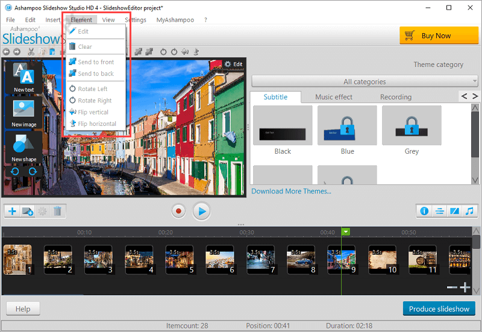Screen dimensions: 482x332
Task: Click the Flip horizontal toolbar icon
Action: click(x=195, y=52)
